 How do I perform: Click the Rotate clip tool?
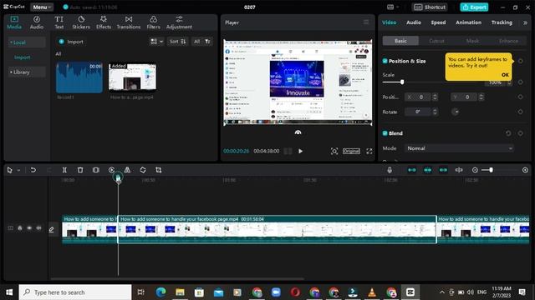pyautogui.click(x=143, y=170)
